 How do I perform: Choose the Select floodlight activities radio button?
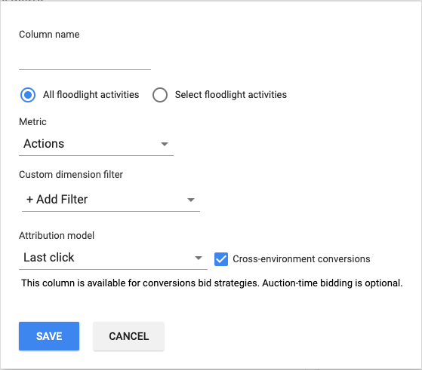click(x=160, y=95)
